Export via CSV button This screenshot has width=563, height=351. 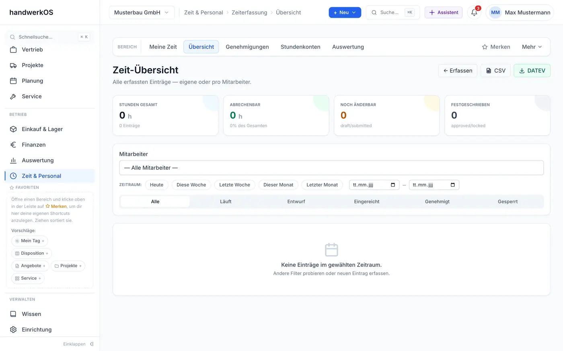click(495, 71)
